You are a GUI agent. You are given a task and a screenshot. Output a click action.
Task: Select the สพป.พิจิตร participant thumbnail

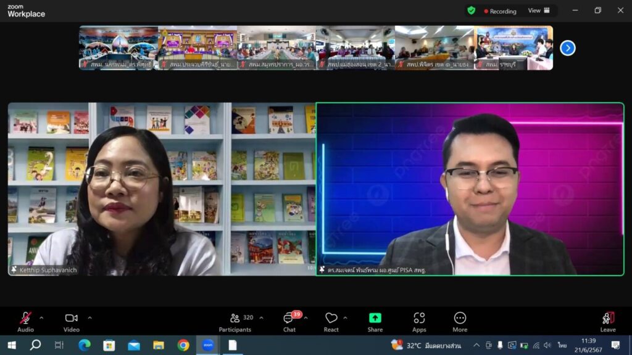(434, 48)
